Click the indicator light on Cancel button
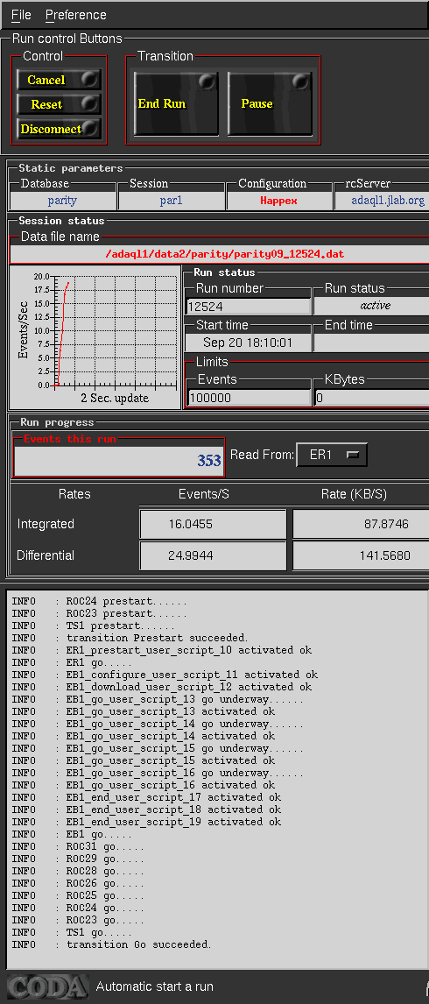Image resolution: width=429 pixels, height=1004 pixels. 90,79
